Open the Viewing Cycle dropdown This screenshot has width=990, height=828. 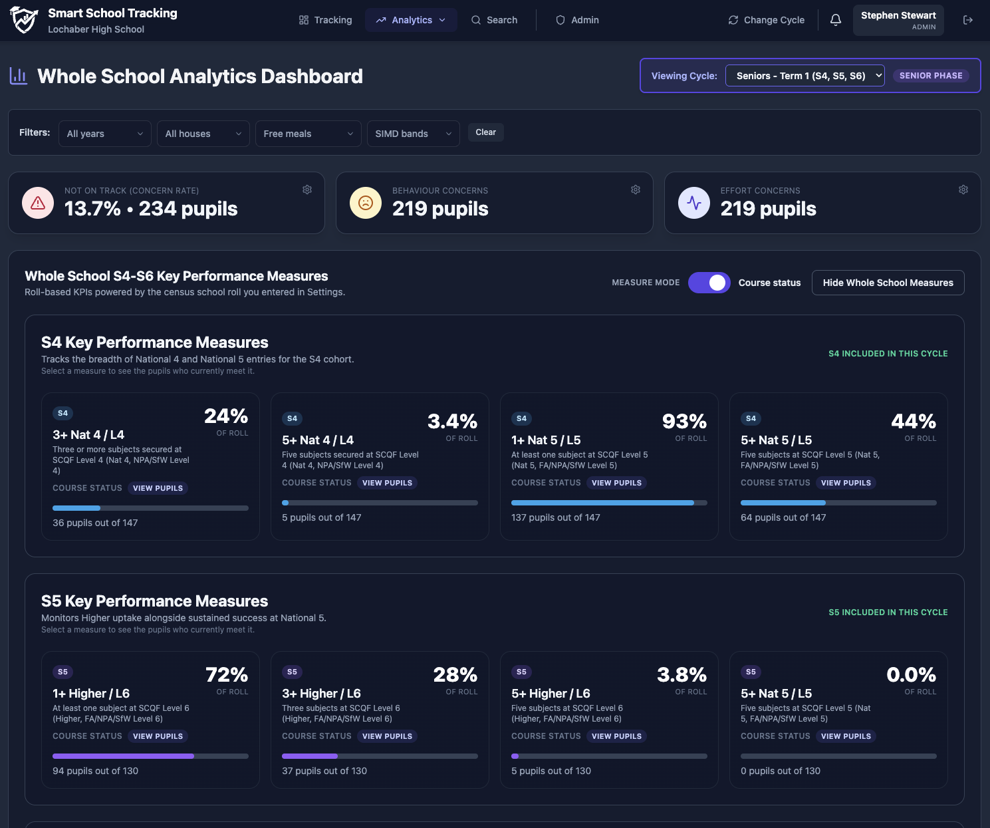coord(804,75)
